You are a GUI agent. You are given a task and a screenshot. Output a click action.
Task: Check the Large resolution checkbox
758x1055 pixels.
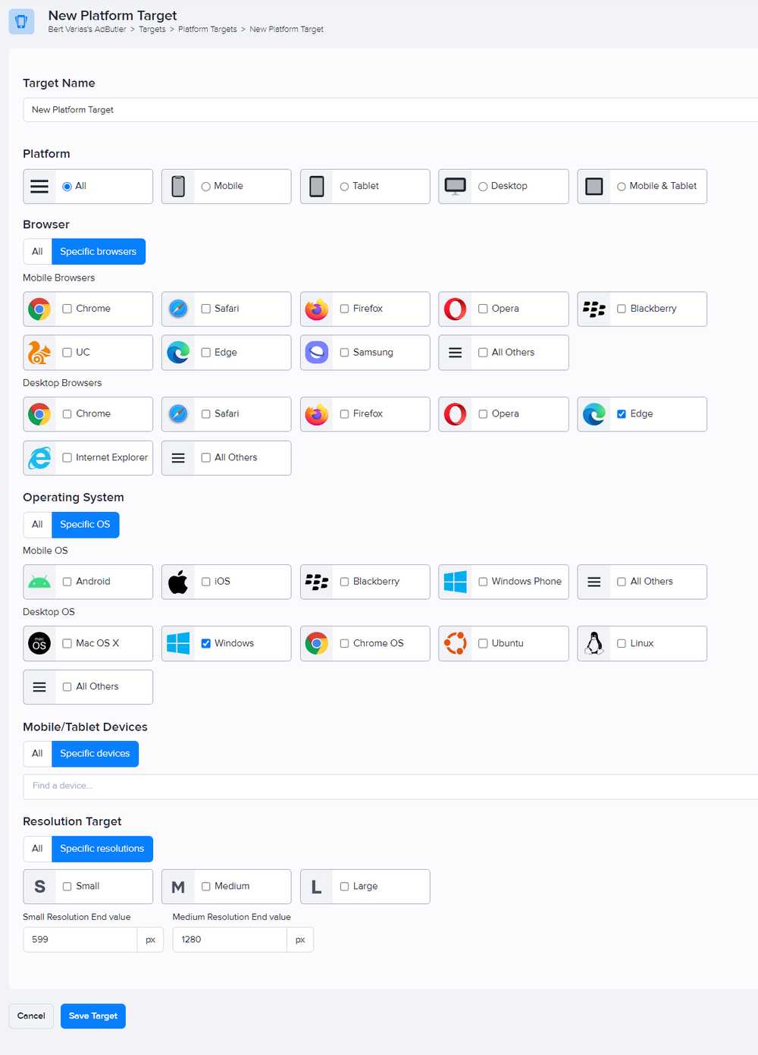(x=344, y=886)
